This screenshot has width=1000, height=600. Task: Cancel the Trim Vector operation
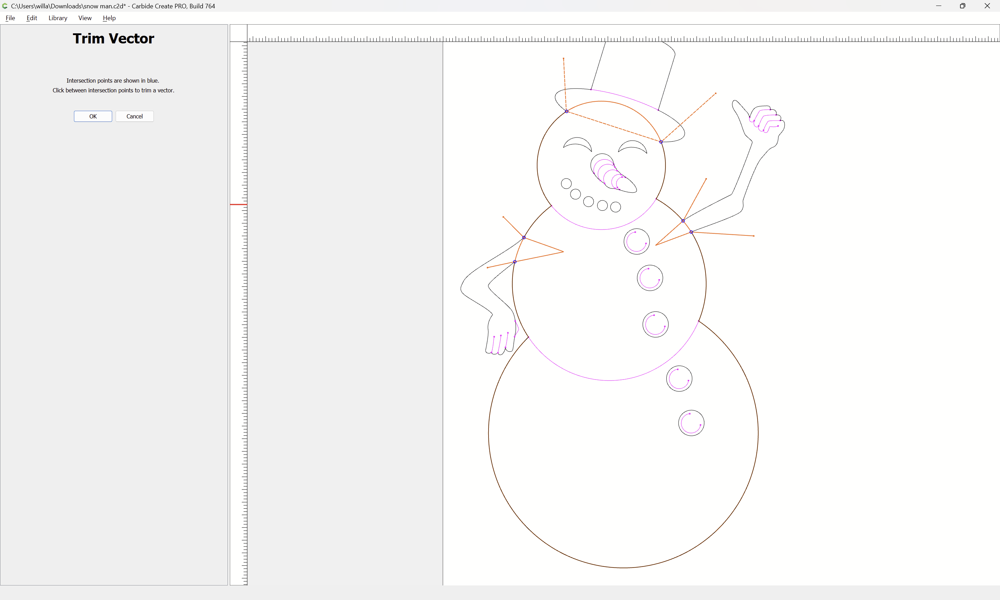tap(135, 116)
